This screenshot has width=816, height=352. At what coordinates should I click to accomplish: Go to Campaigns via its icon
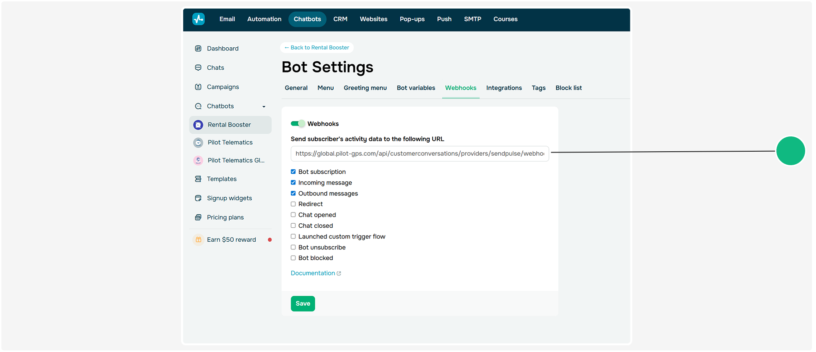pos(198,87)
